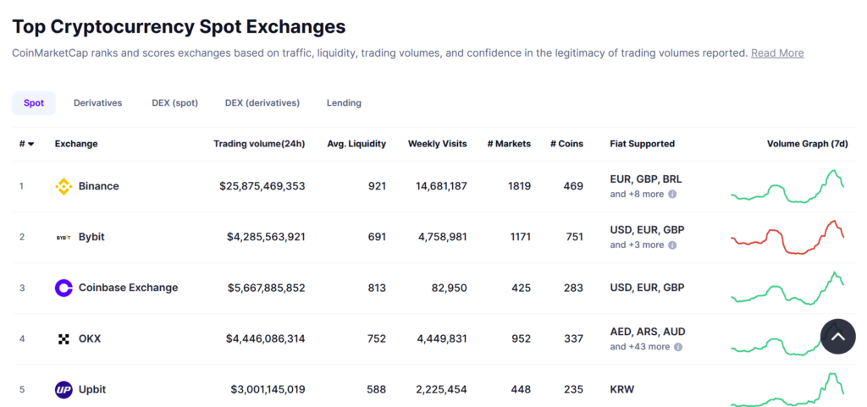Click the Binance logo icon
867x407 pixels.
click(64, 186)
